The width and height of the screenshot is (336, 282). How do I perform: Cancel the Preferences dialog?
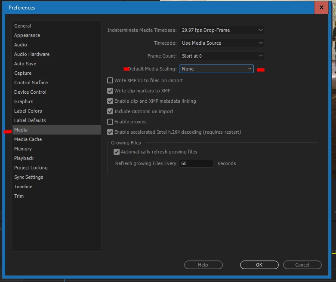tap(302, 265)
